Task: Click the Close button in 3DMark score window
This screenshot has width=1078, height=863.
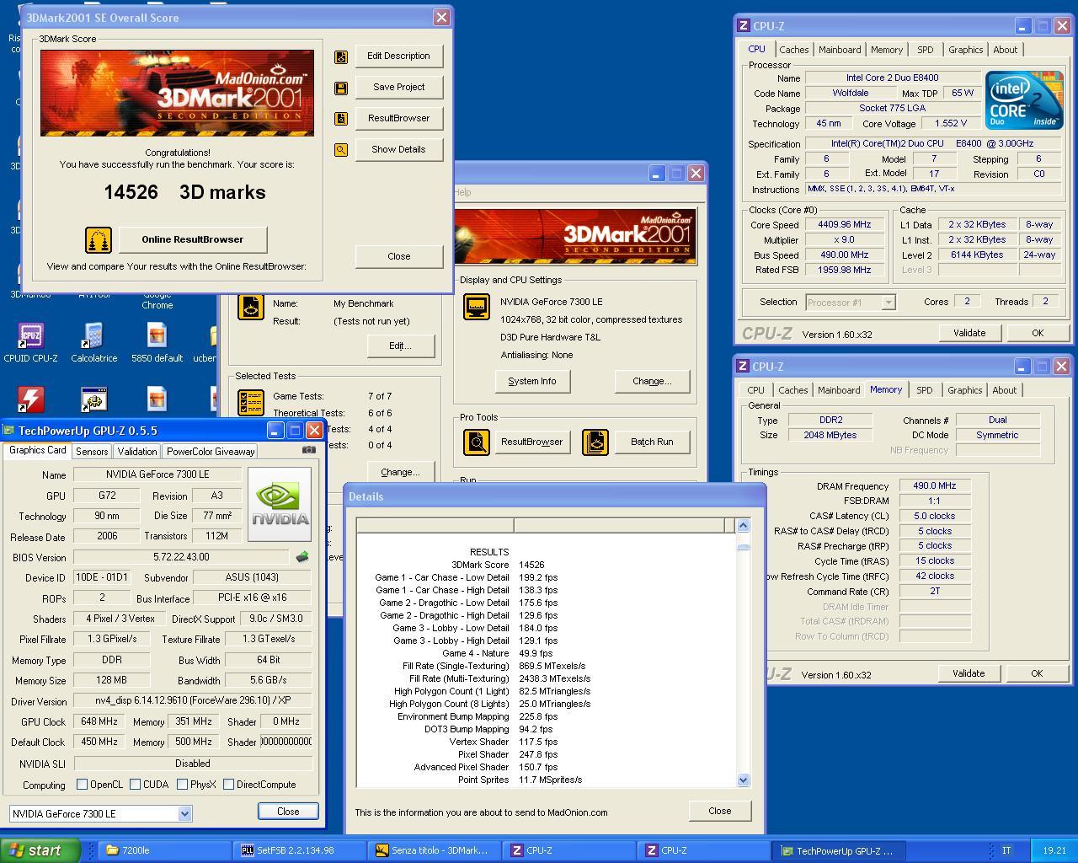Action: click(x=398, y=257)
